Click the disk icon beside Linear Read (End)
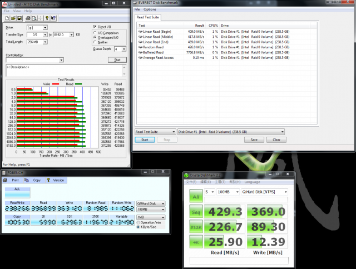The height and width of the screenshot is (269, 356). (140, 42)
